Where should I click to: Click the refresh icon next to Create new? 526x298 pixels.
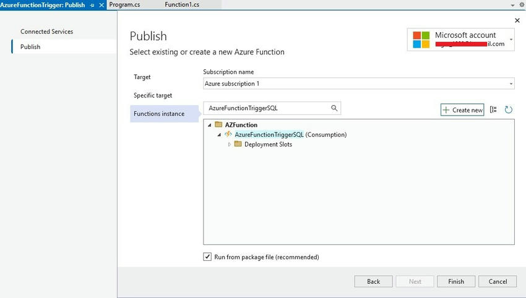[508, 109]
